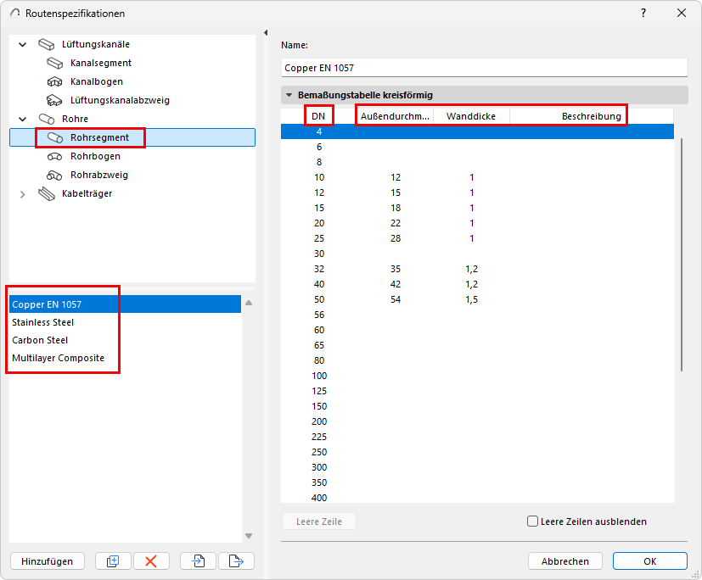Select the DN 6 row
The height and width of the screenshot is (580, 702).
click(477, 147)
